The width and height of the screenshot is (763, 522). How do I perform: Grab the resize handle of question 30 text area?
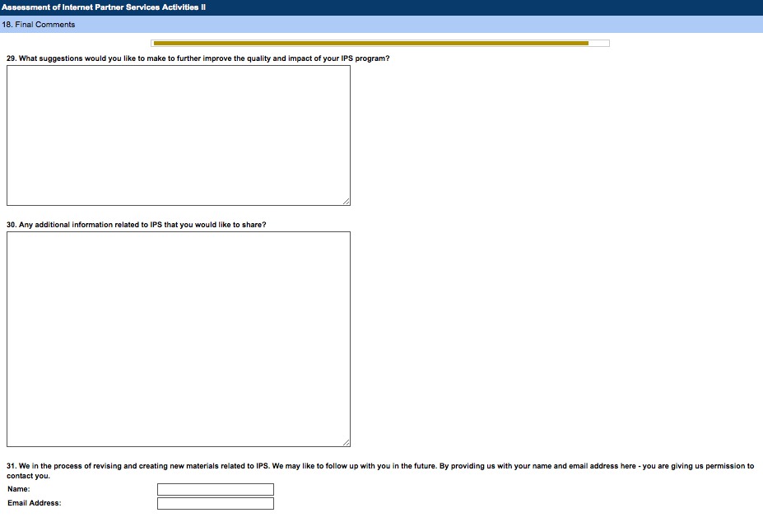347,443
